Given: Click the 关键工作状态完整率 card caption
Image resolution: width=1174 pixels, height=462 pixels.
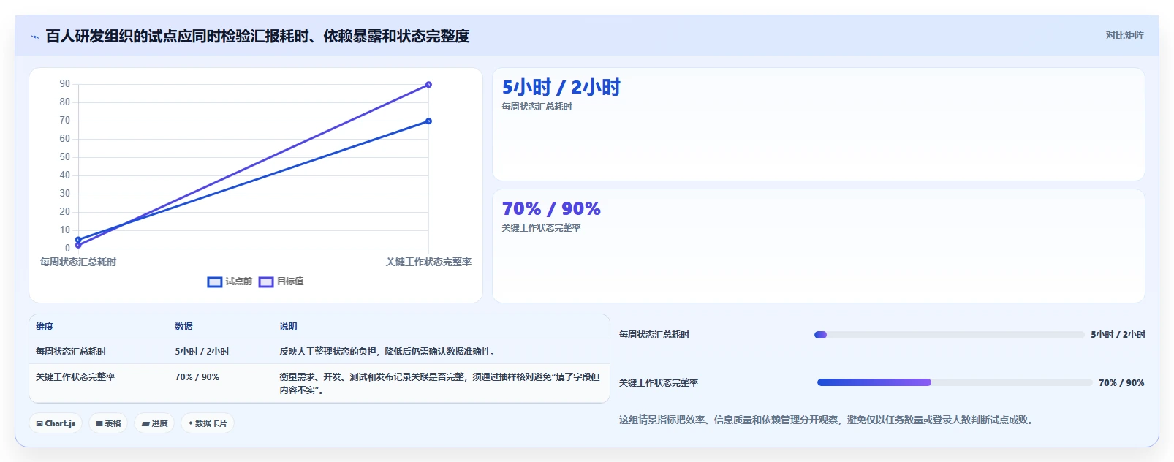Looking at the screenshot, I should [x=541, y=228].
